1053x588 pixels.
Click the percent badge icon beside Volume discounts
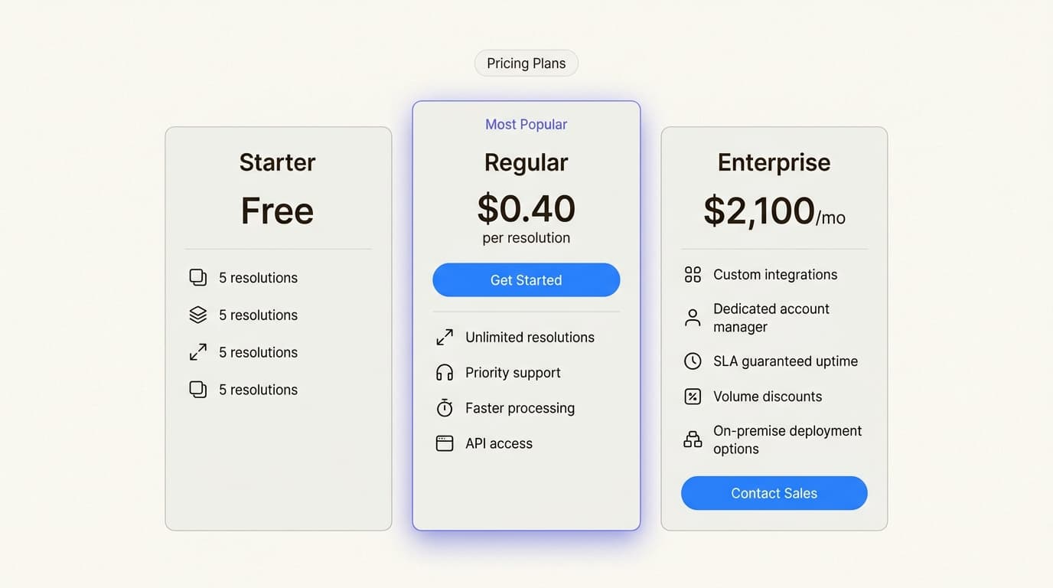tap(693, 397)
